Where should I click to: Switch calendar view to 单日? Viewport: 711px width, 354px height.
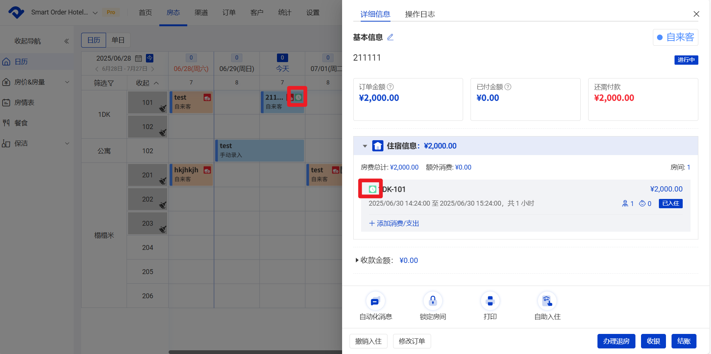[x=118, y=40]
